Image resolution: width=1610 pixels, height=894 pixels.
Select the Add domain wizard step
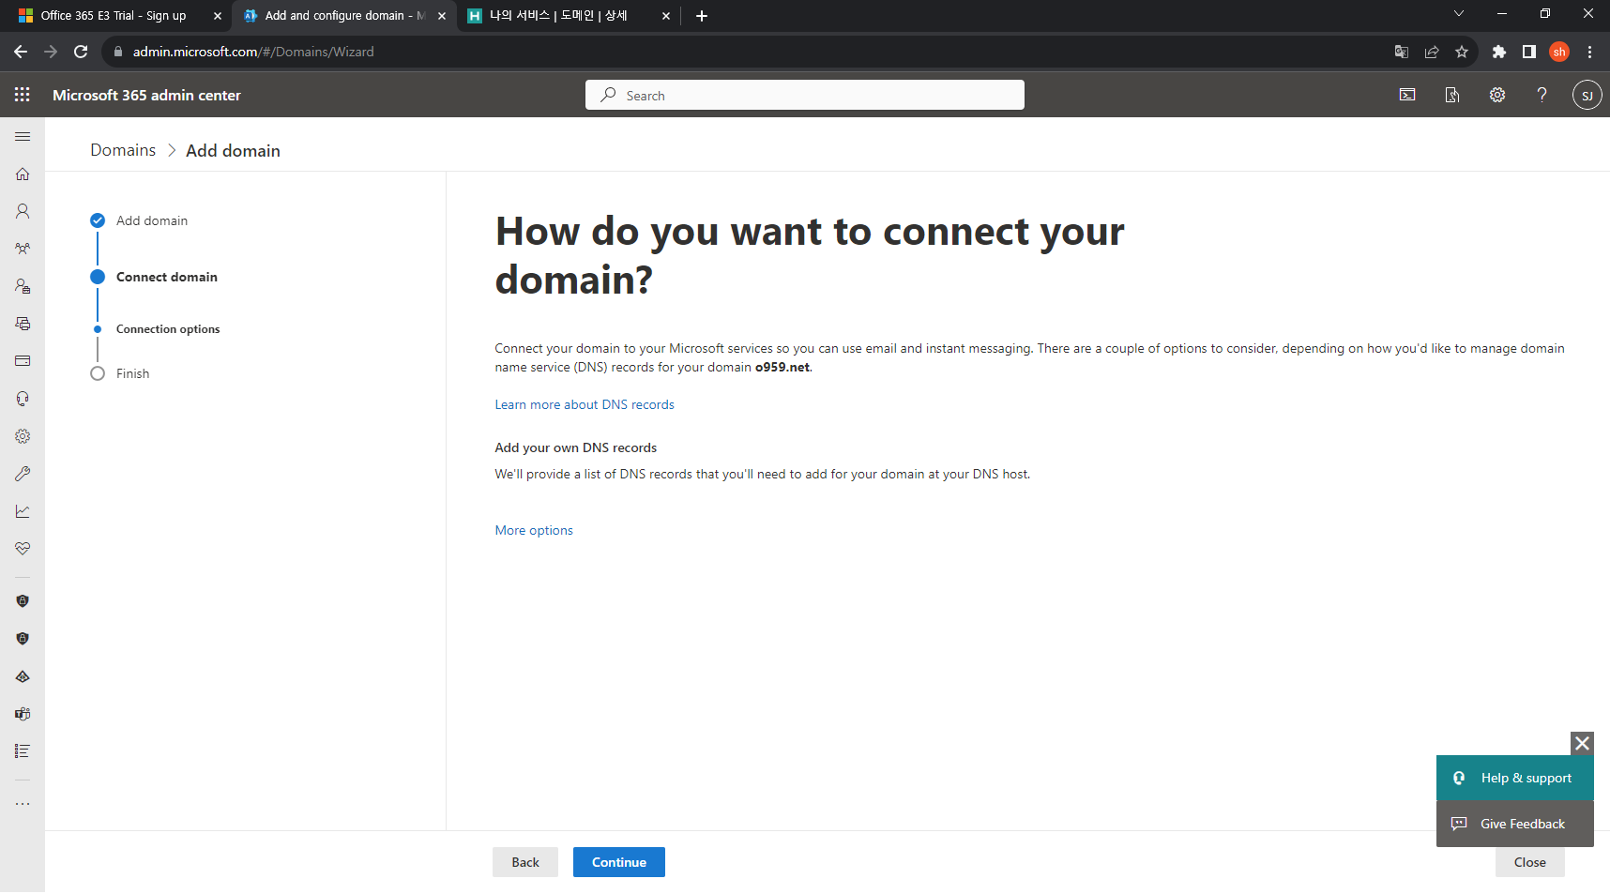pos(139,220)
